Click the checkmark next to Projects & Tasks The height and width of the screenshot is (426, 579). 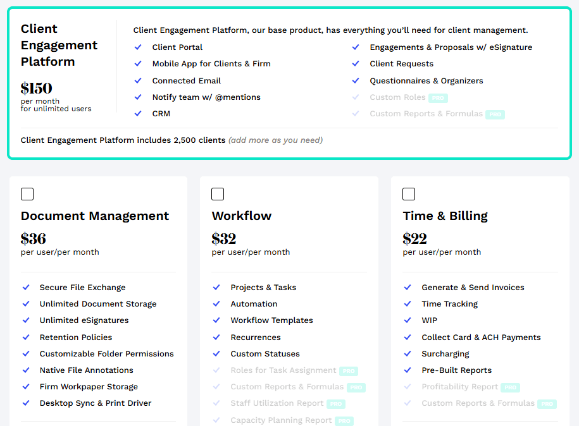click(217, 288)
